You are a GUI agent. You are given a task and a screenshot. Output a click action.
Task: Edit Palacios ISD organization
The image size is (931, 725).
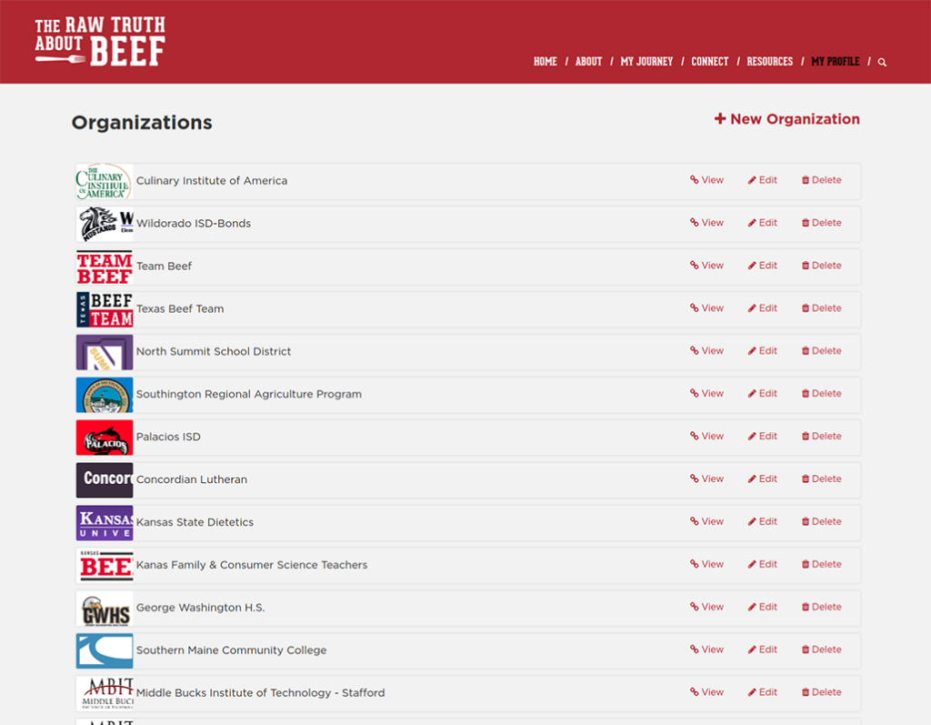click(x=763, y=437)
